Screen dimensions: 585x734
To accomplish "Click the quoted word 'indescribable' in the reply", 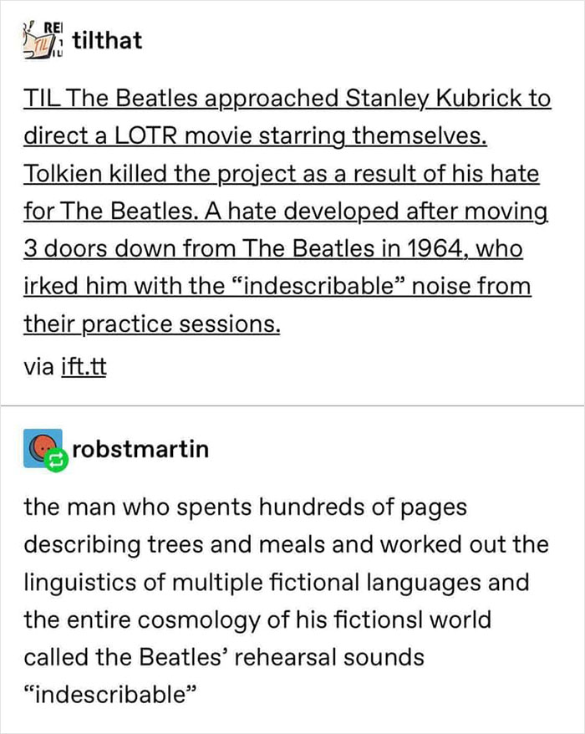I will click(x=110, y=691).
